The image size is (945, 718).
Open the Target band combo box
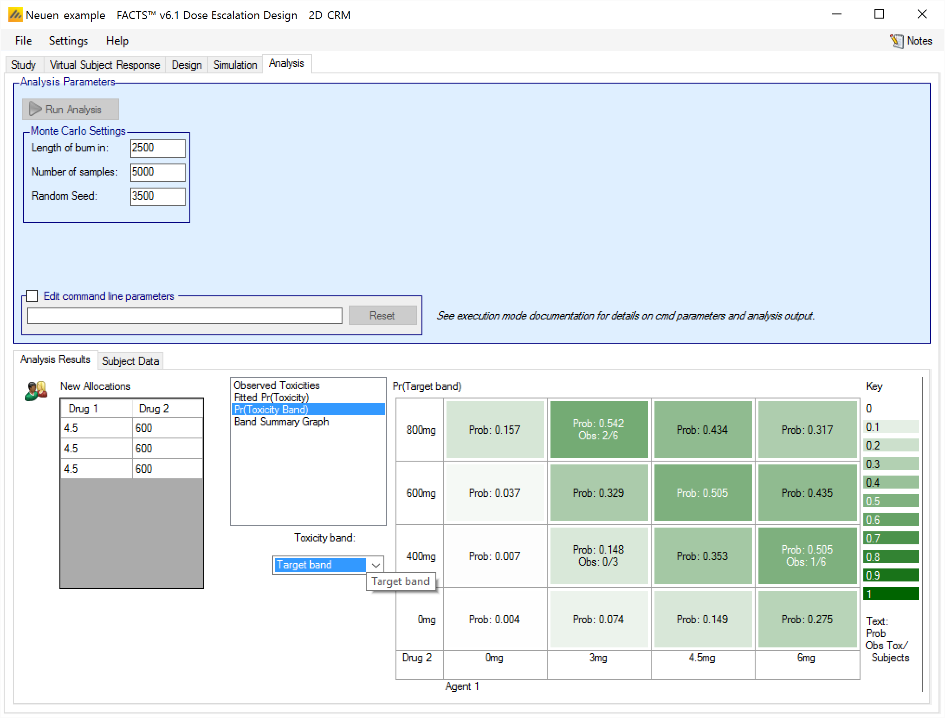(x=320, y=565)
